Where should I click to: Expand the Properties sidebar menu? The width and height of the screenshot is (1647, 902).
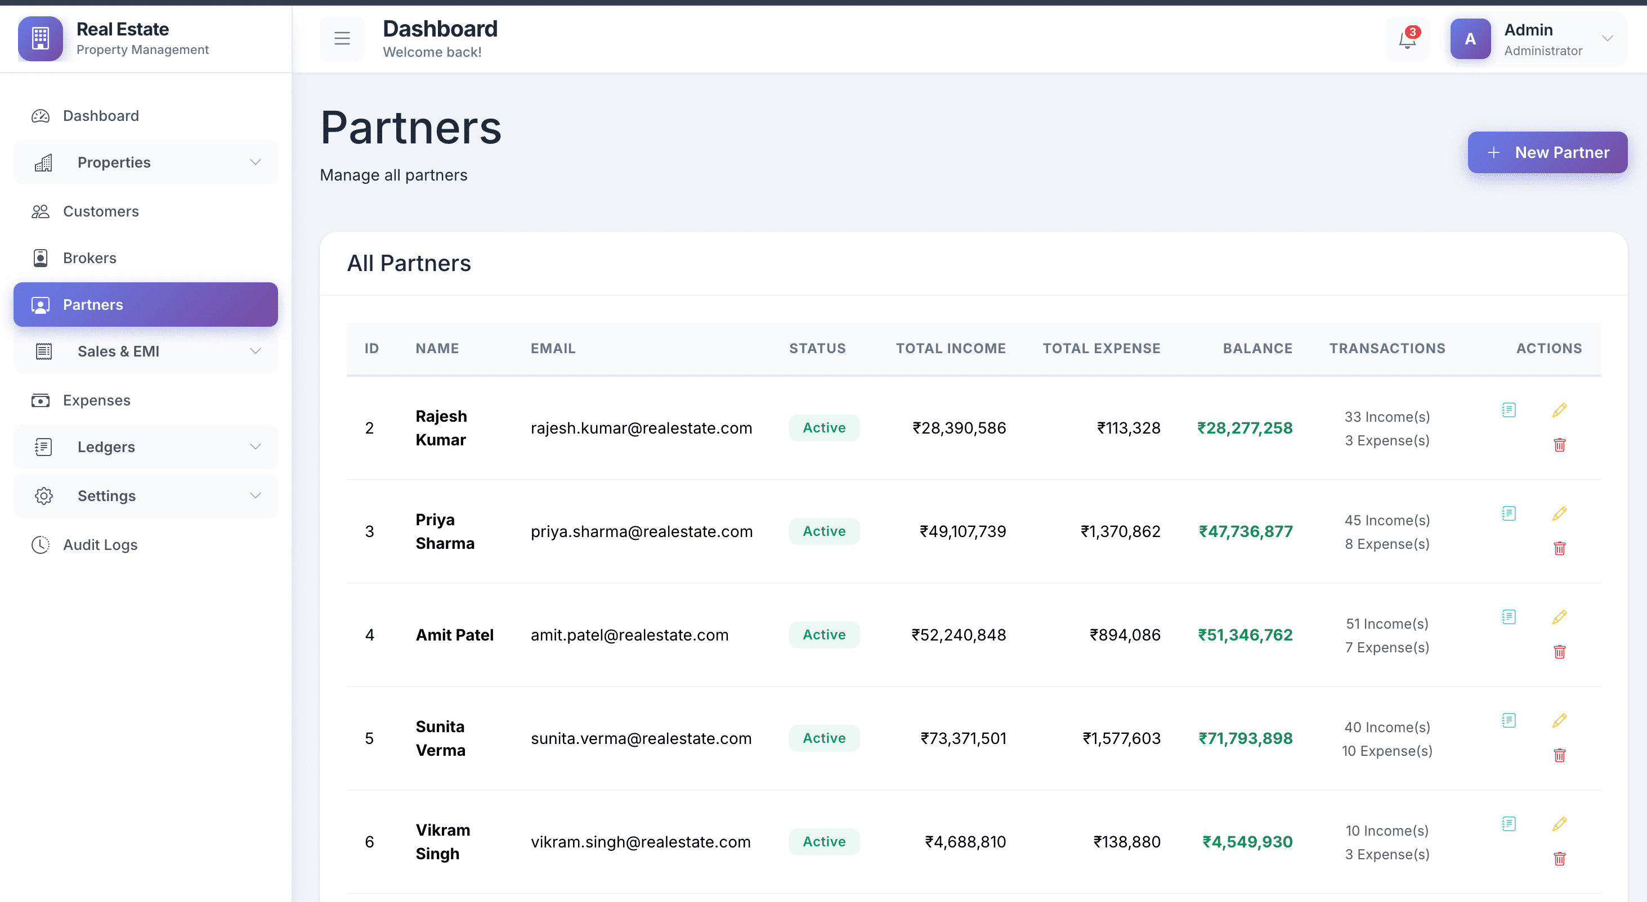point(146,163)
